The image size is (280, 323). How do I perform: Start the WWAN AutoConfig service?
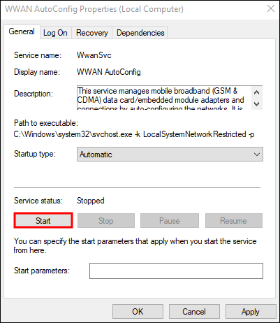43,220
